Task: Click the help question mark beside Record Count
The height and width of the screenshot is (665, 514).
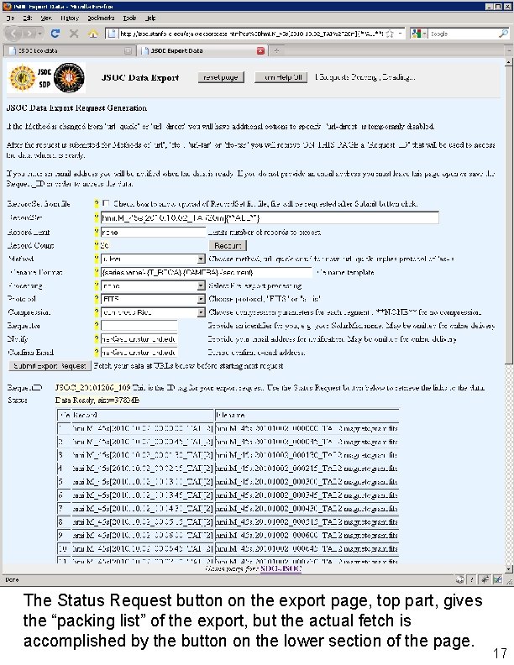Action: 97,245
